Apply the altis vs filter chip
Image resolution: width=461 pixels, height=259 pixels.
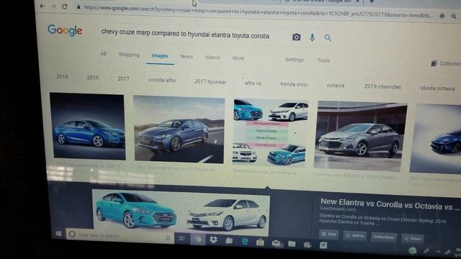coord(253,83)
